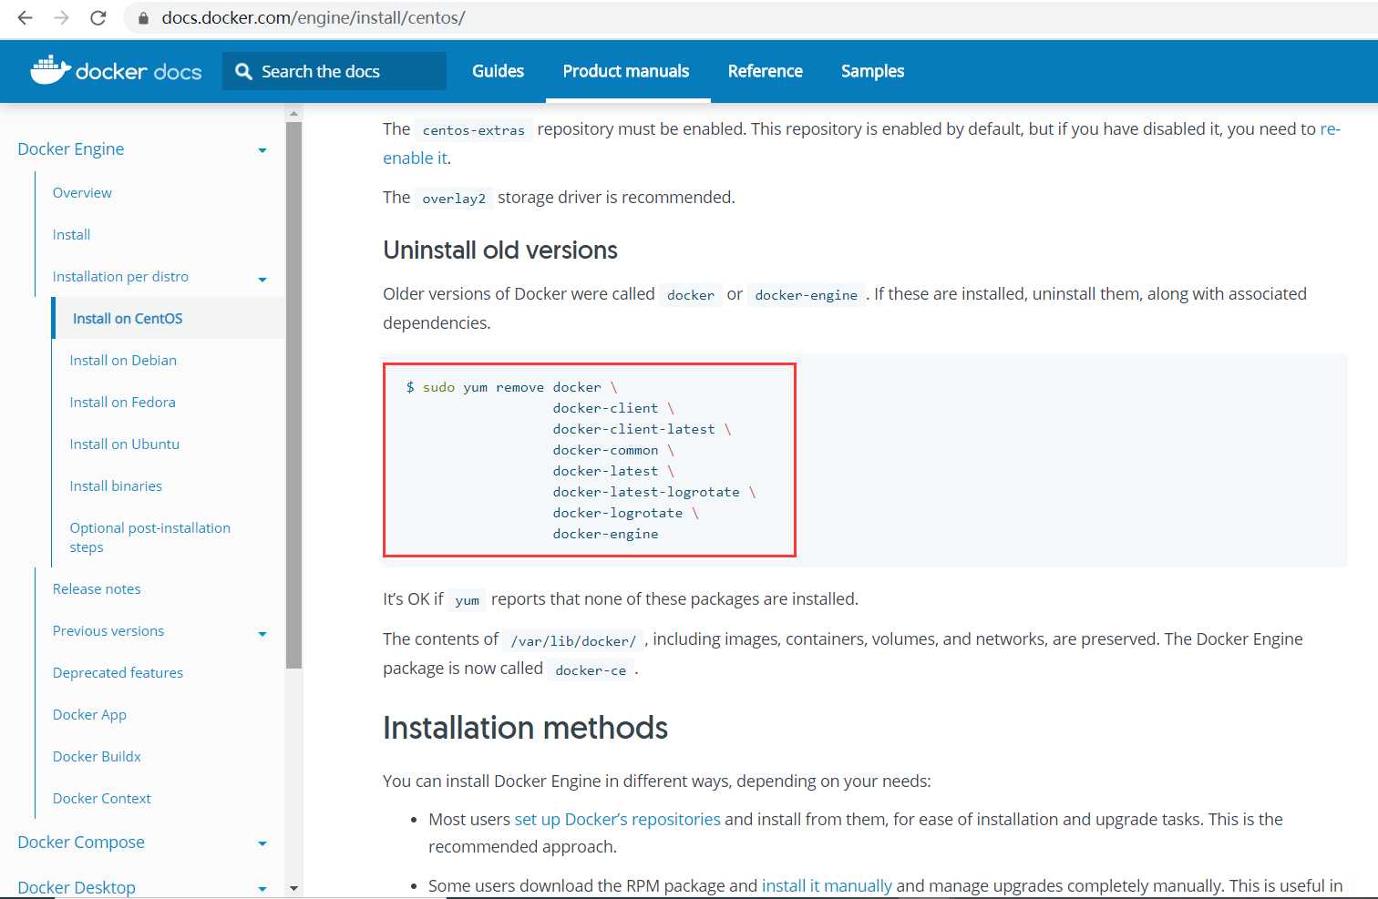Image resolution: width=1378 pixels, height=899 pixels.
Task: Open Previous versions item
Action: (x=108, y=630)
